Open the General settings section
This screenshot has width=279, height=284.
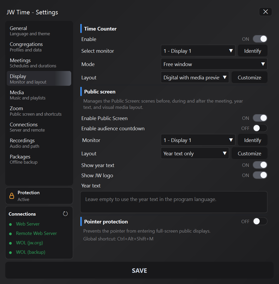coord(39,31)
